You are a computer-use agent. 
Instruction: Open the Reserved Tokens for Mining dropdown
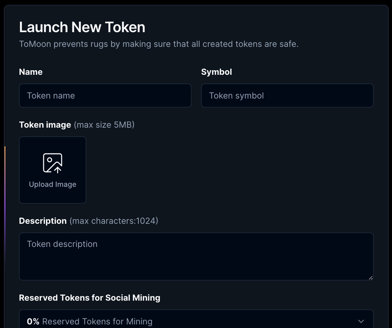click(x=196, y=321)
